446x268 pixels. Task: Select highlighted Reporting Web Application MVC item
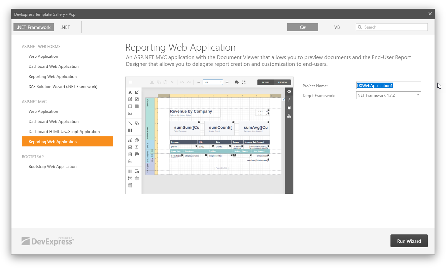click(x=67, y=141)
